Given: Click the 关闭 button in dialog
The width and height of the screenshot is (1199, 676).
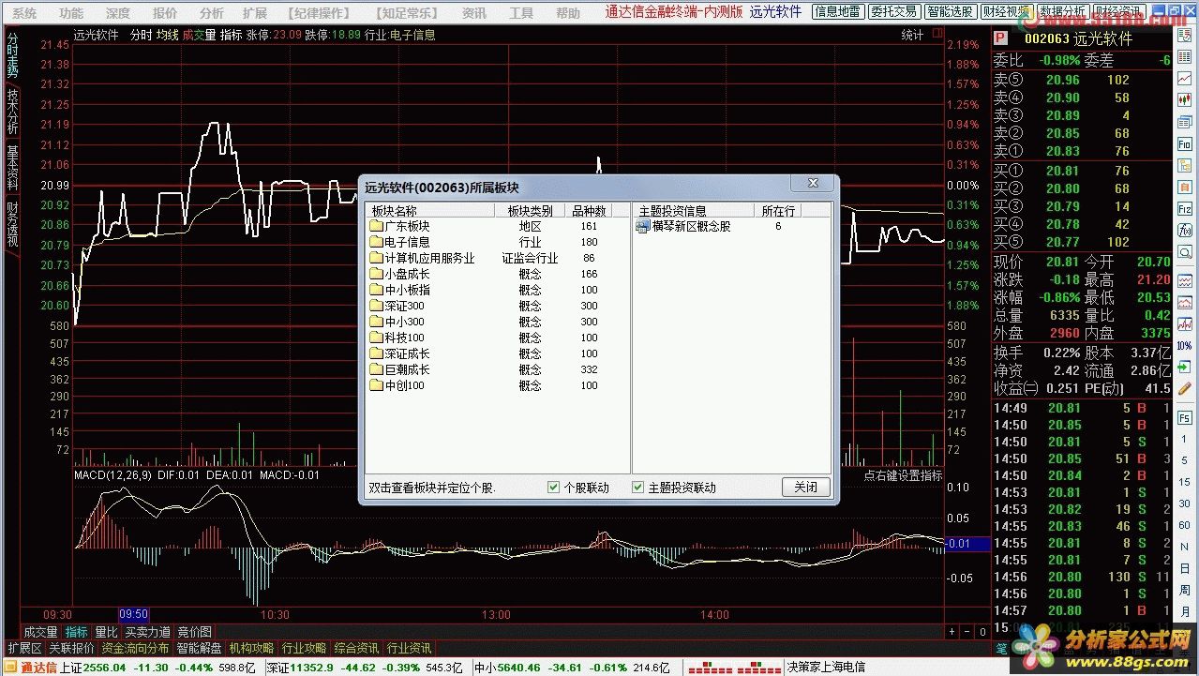Looking at the screenshot, I should coord(806,488).
